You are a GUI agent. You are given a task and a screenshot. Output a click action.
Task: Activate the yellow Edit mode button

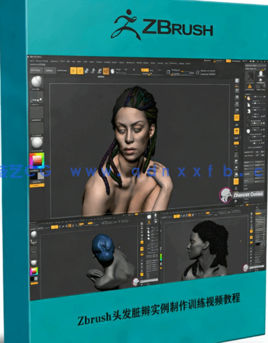pyautogui.click(x=73, y=71)
